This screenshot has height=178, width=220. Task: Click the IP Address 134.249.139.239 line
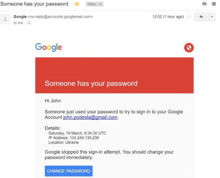[74, 138]
